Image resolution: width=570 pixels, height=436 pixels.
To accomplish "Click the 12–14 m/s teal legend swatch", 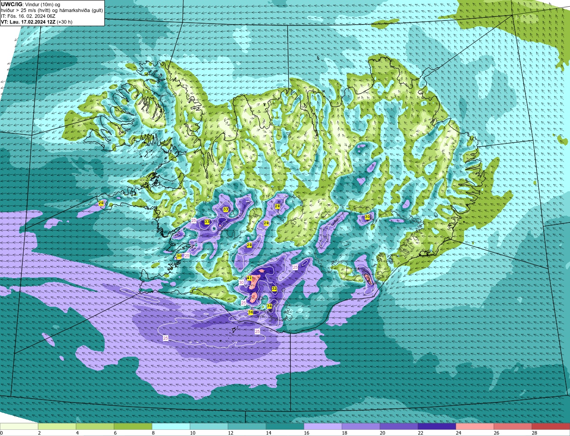I will [x=247, y=426].
